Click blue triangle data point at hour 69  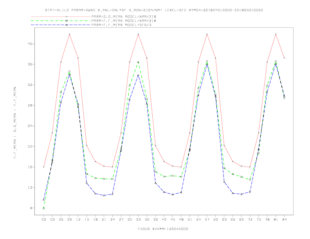tap(242, 194)
